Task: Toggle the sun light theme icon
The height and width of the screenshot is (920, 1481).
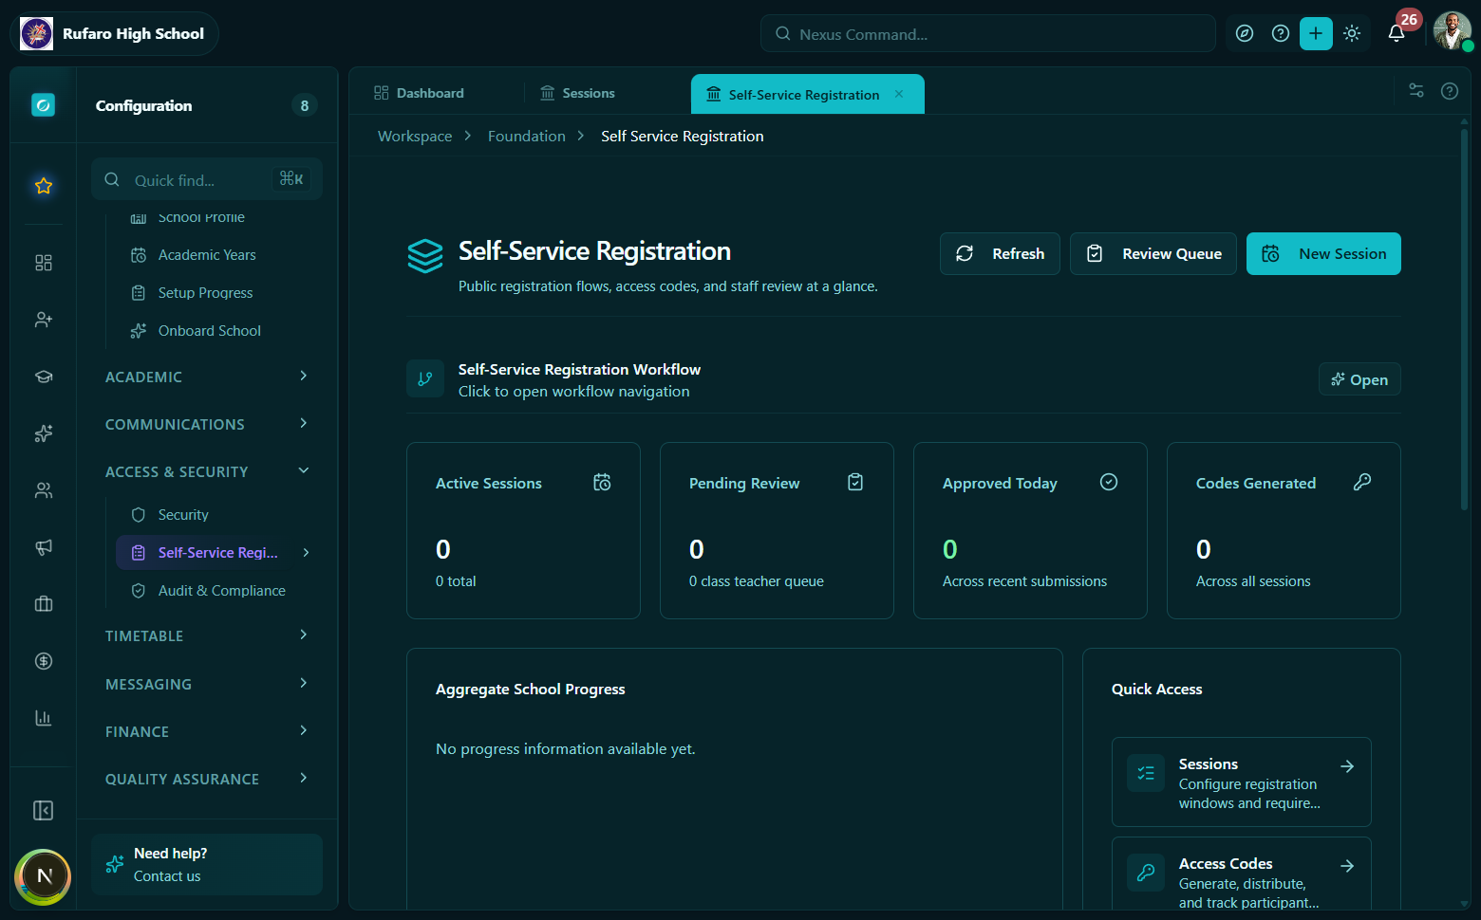Action: [1352, 33]
